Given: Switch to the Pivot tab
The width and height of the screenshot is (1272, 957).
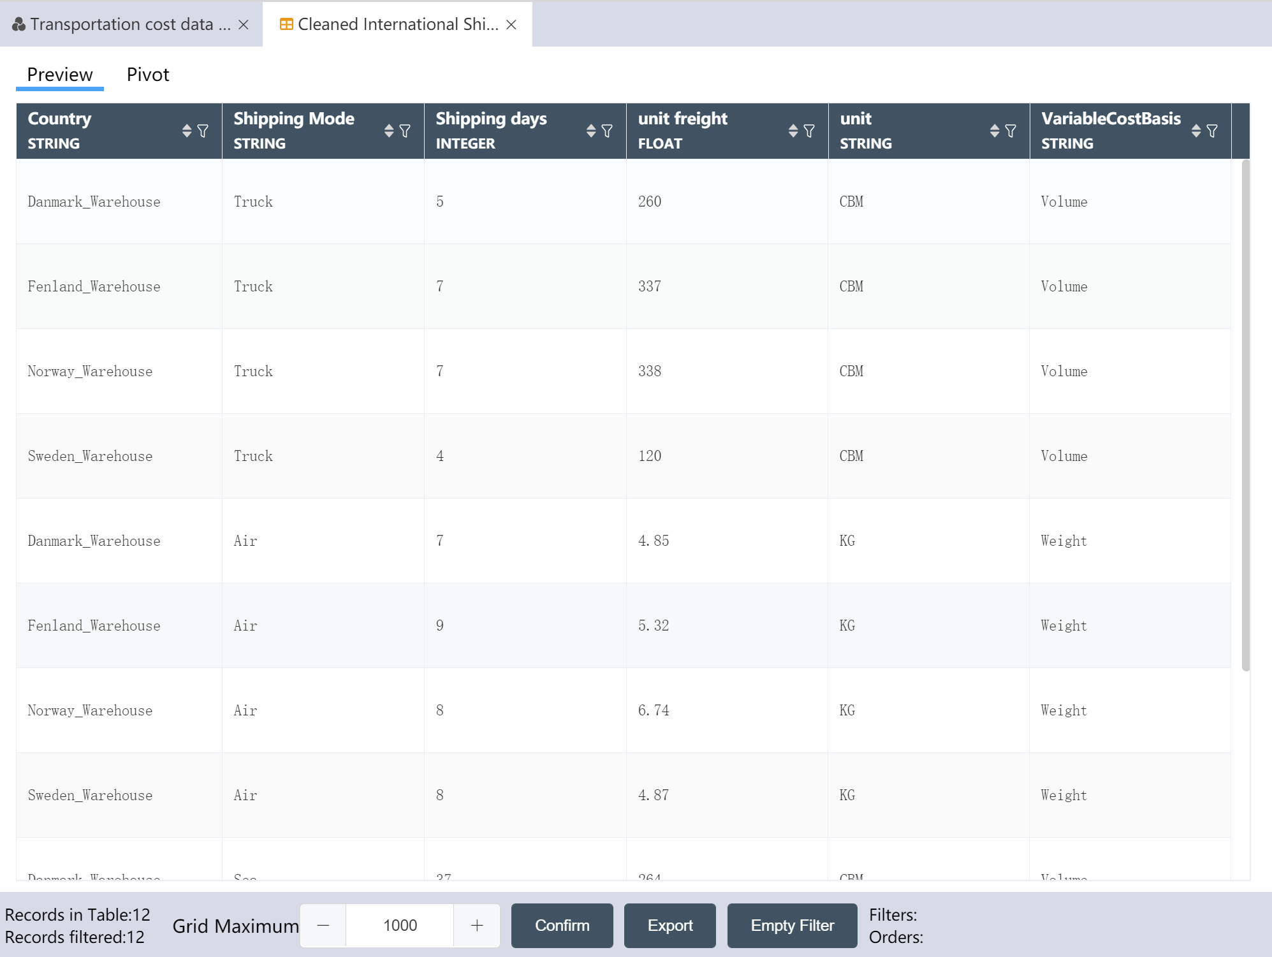Looking at the screenshot, I should 148,75.
